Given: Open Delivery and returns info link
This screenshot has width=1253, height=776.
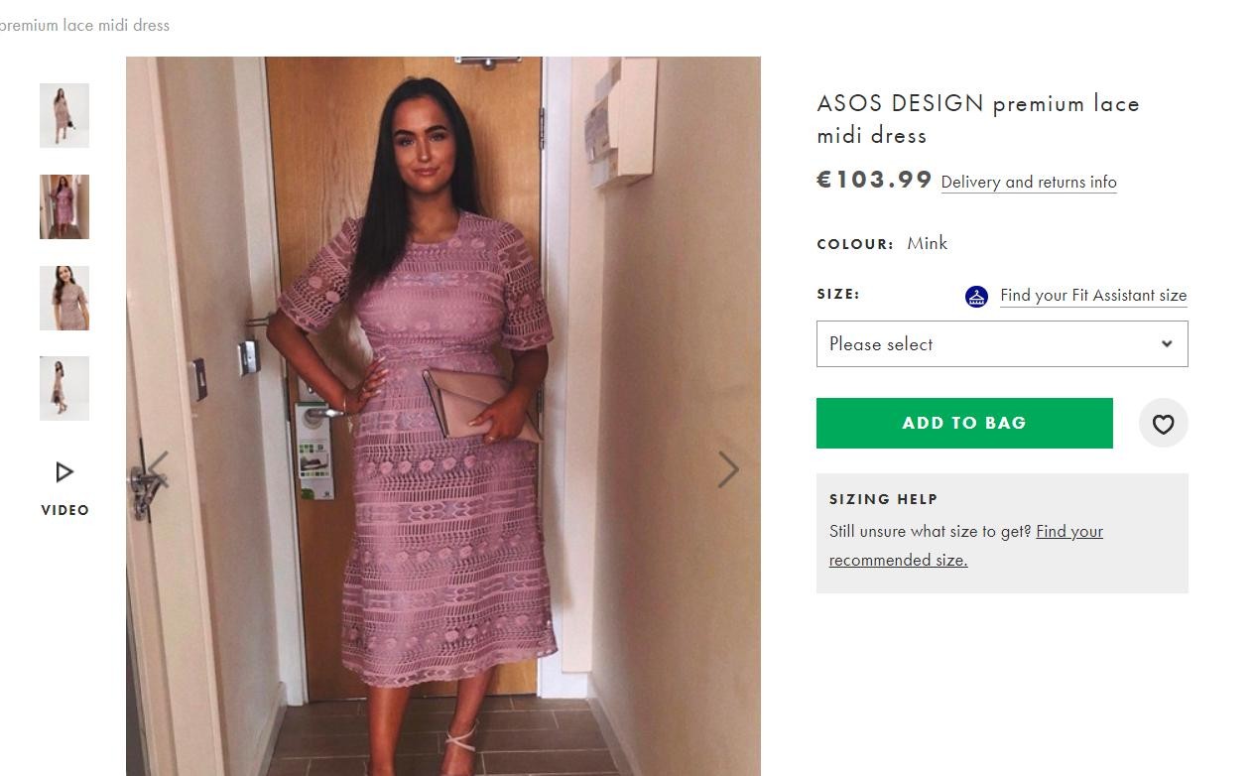Looking at the screenshot, I should coord(1029,182).
